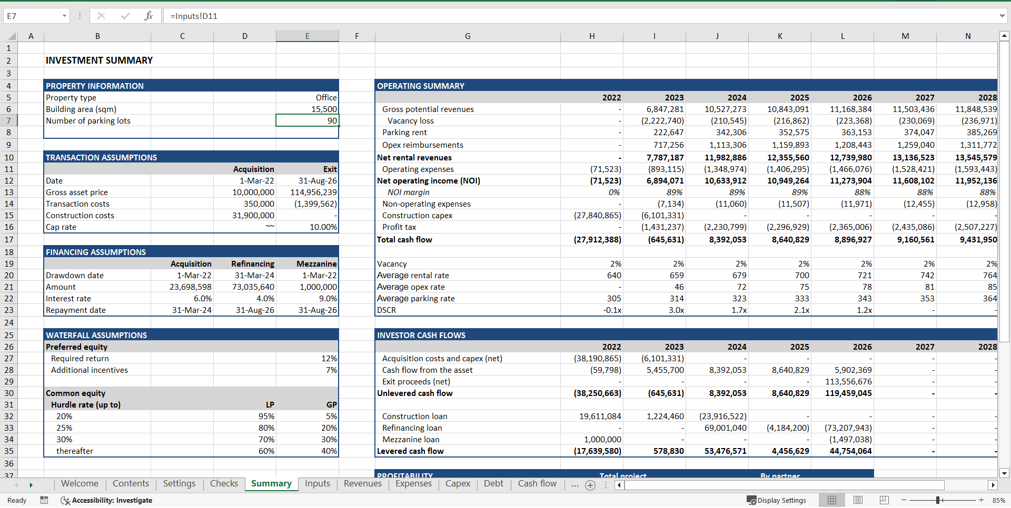1011x508 pixels.
Task: Click the horizontal scrollbar right arrow
Action: pos(993,485)
